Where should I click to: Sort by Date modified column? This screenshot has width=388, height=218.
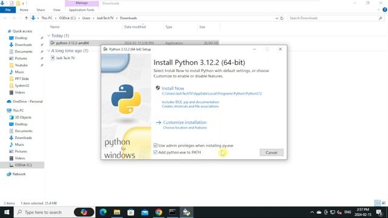(135, 27)
